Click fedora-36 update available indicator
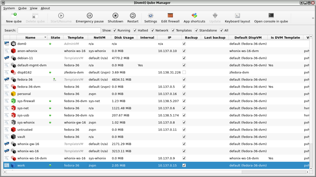The height and width of the screenshot is (177, 316). [55, 79]
